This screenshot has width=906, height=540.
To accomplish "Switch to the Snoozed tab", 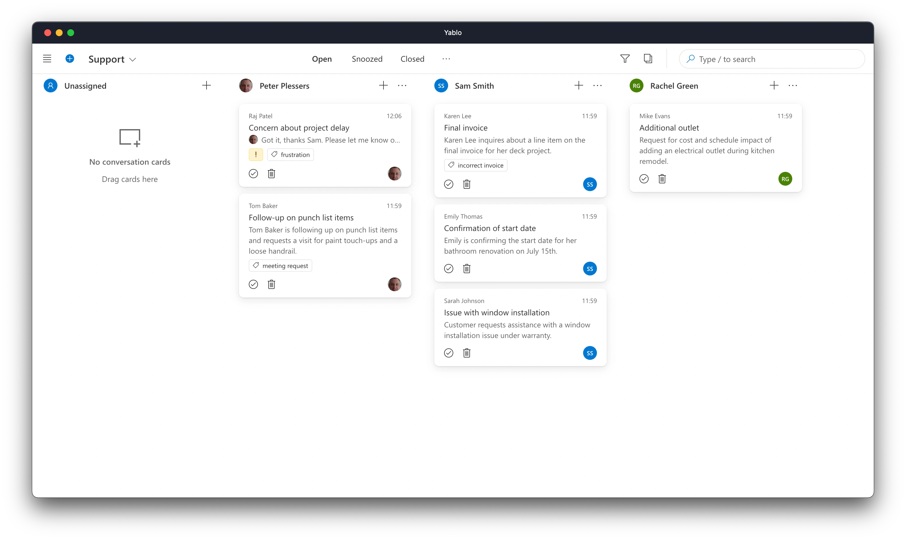I will (x=367, y=59).
